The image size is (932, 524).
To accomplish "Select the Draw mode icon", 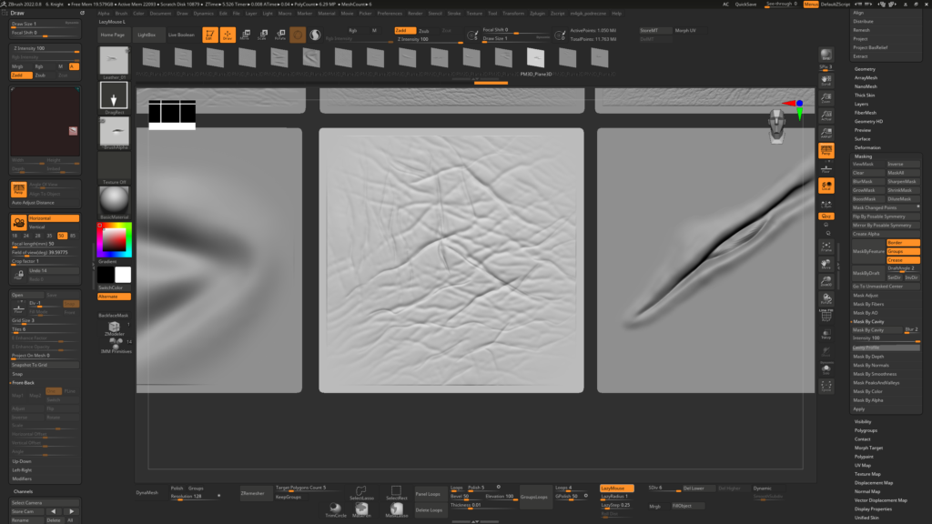I will click(228, 35).
